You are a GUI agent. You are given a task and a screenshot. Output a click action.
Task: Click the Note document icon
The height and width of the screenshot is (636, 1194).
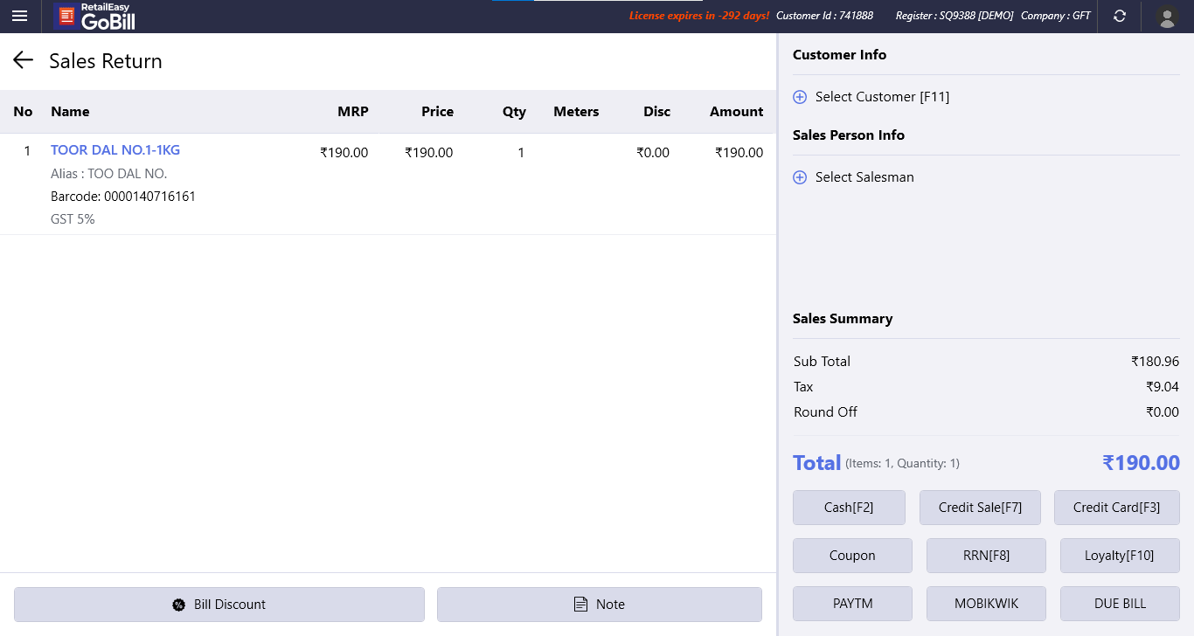pyautogui.click(x=580, y=605)
